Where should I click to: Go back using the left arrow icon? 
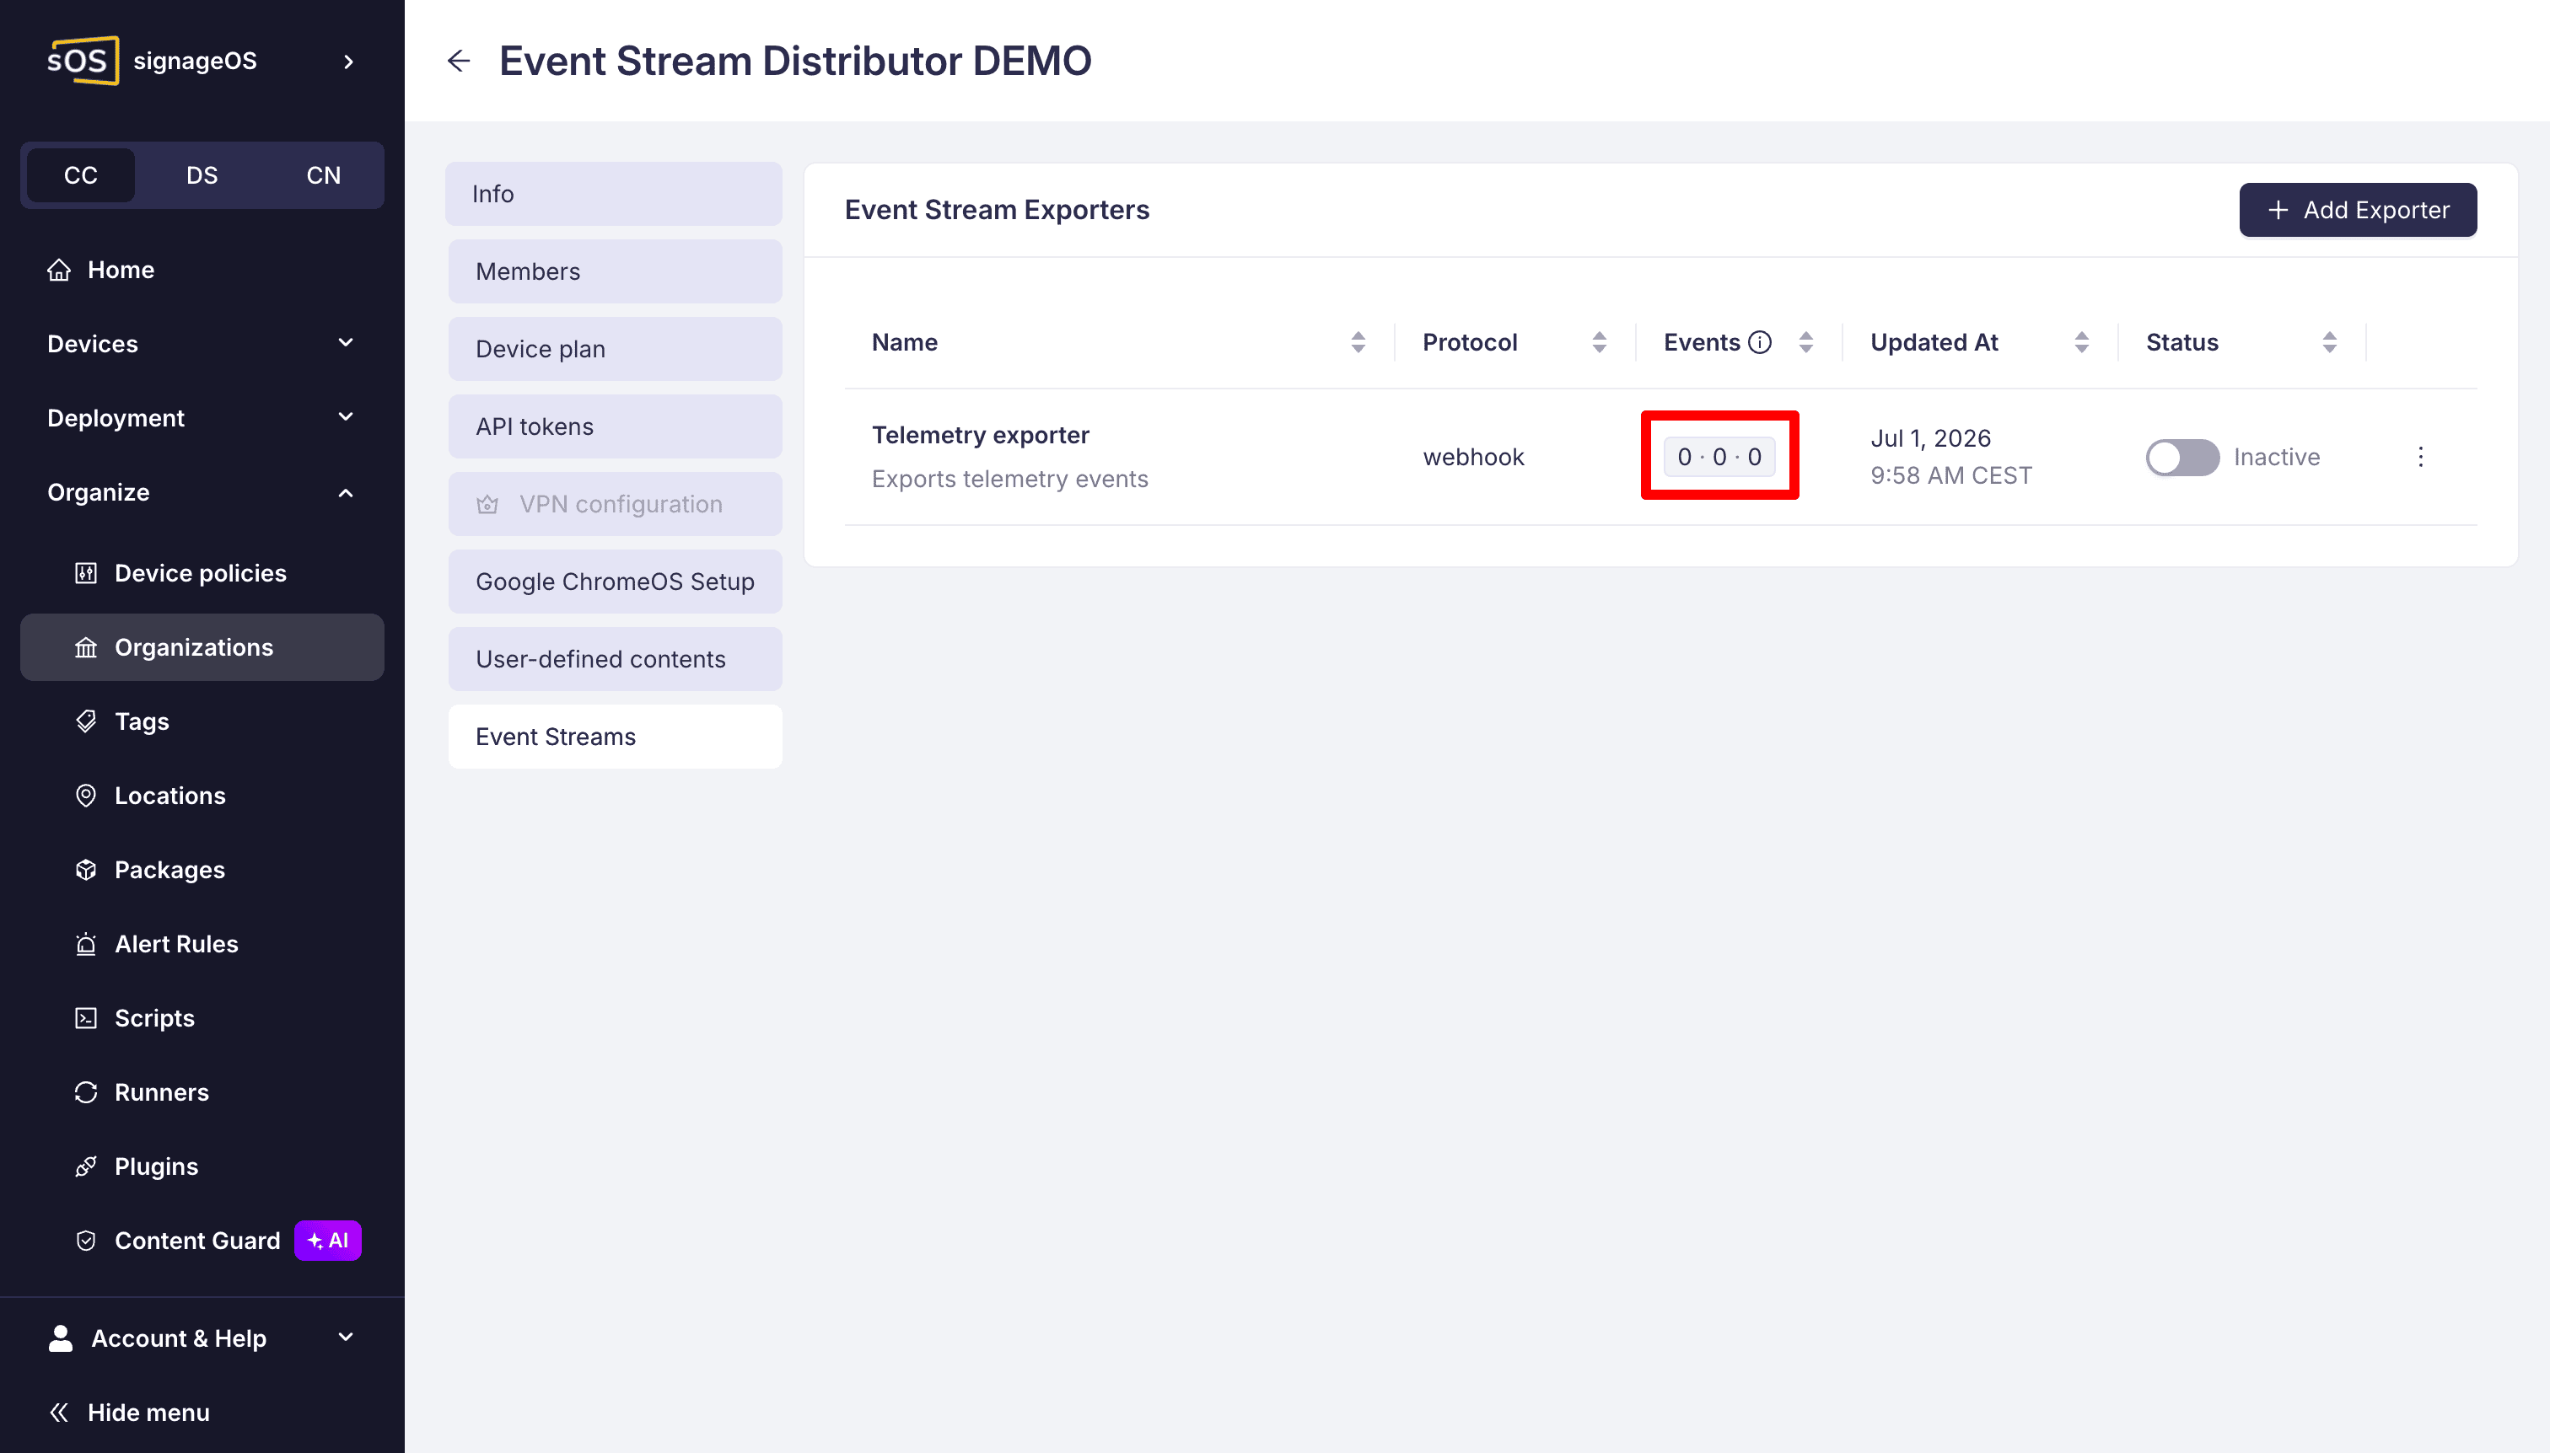458,61
